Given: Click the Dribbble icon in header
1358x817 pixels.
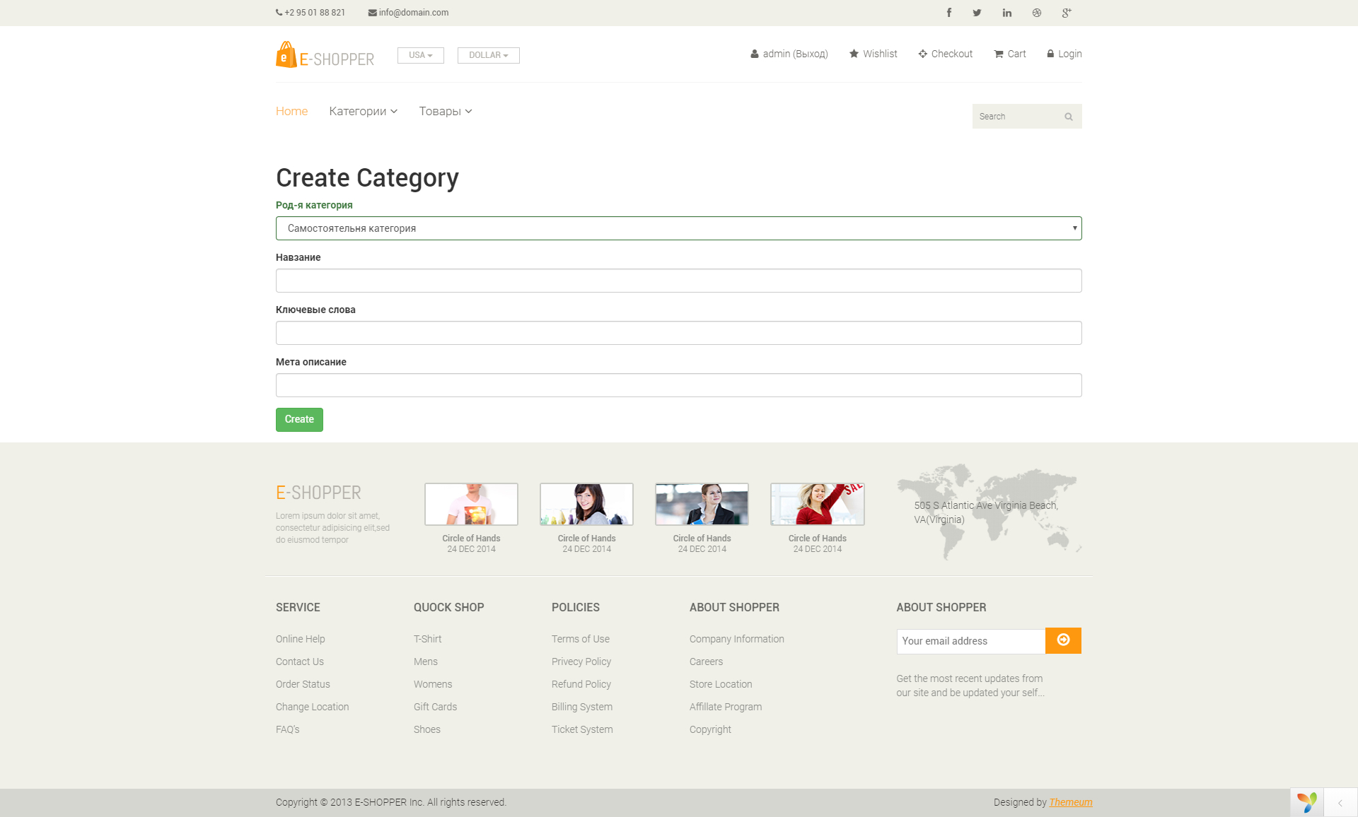Looking at the screenshot, I should (1037, 13).
